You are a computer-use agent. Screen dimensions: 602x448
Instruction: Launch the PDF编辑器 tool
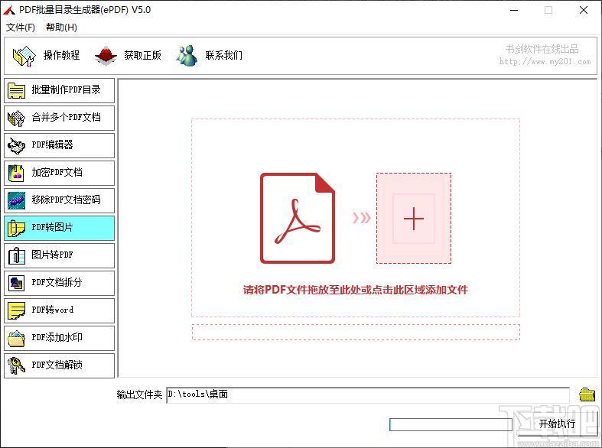[x=60, y=145]
